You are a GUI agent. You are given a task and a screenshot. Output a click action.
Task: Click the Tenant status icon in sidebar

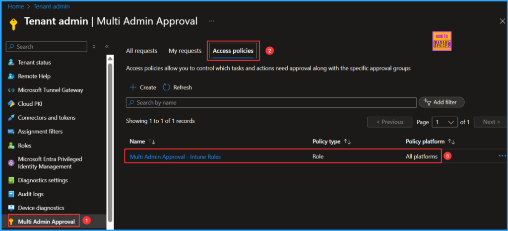point(11,62)
